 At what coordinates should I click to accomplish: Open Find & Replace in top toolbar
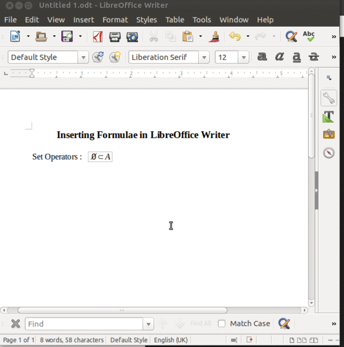[291, 36]
